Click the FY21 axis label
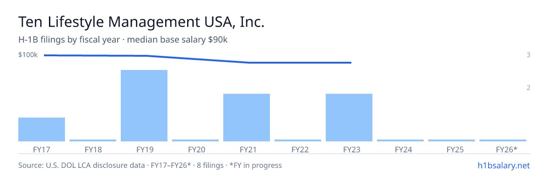549x183 pixels. (x=247, y=150)
